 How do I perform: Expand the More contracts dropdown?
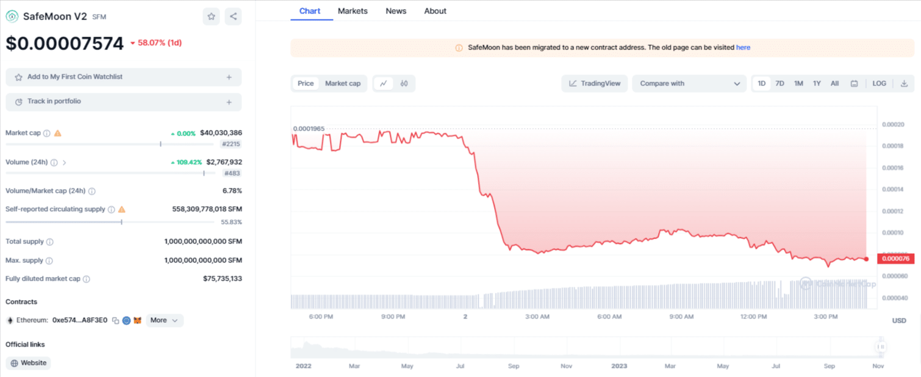pos(164,320)
